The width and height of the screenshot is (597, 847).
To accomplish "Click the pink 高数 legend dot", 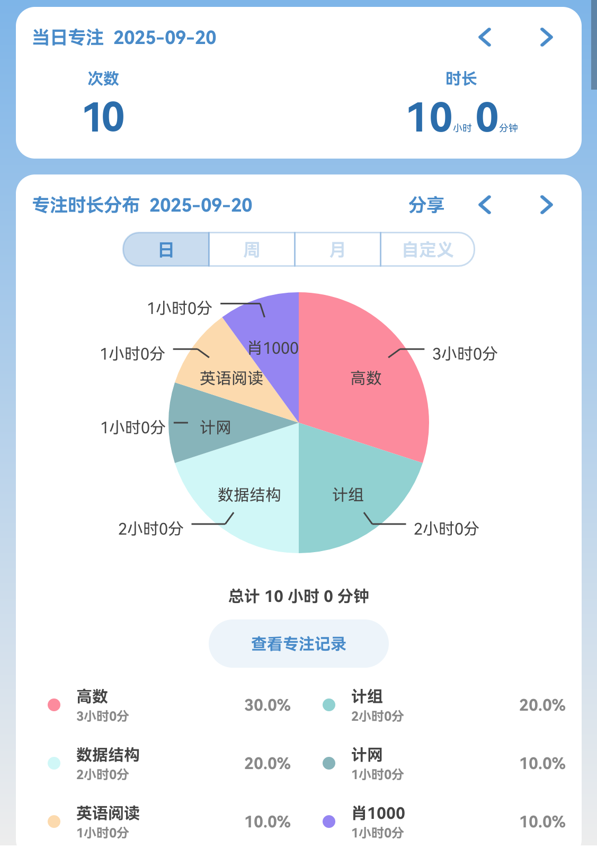I will 54,705.
